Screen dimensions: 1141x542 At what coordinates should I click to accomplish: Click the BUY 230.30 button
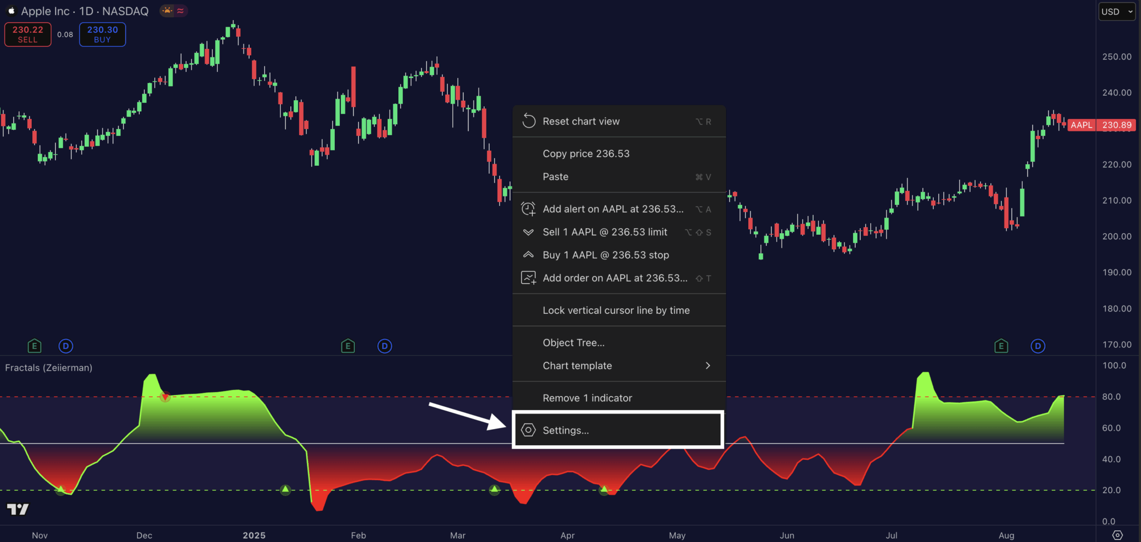102,34
